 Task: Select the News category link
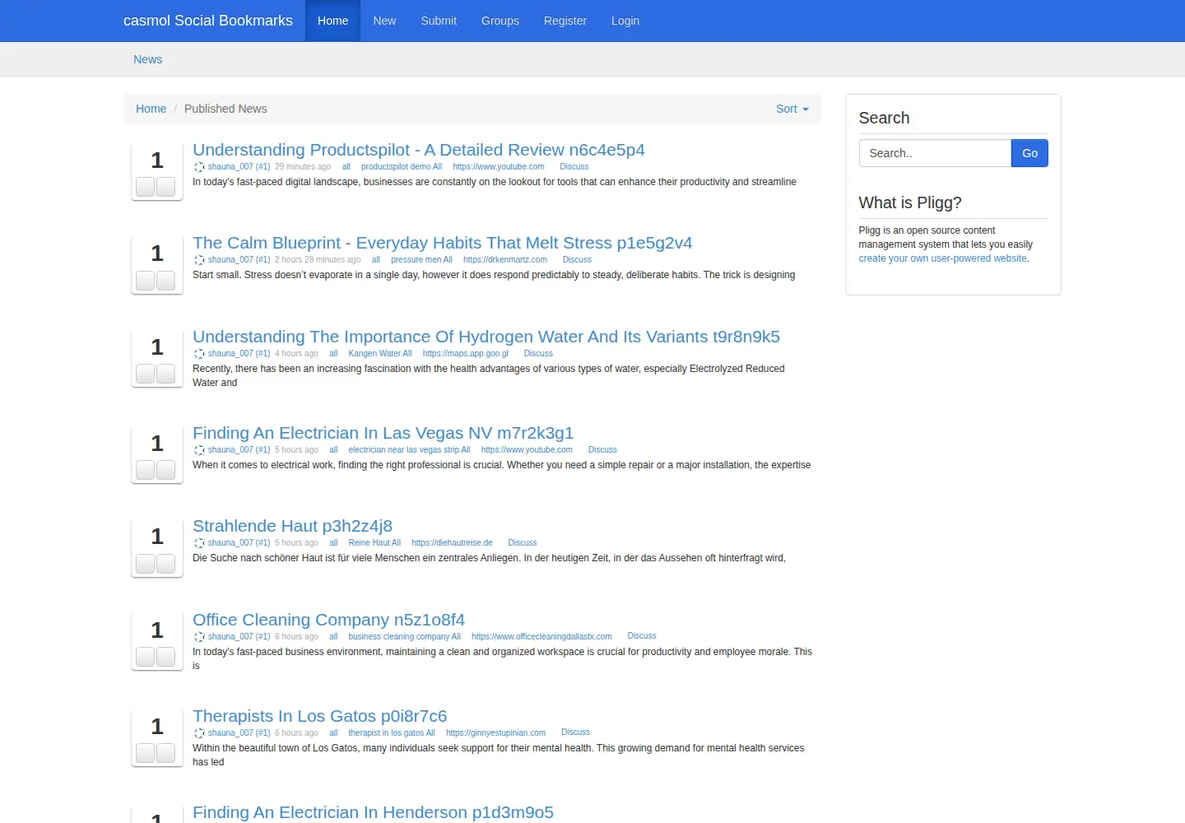click(148, 59)
